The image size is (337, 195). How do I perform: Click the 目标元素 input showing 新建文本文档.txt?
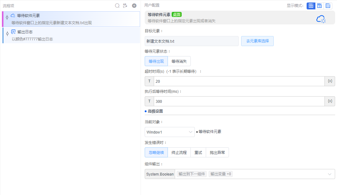click(x=191, y=41)
